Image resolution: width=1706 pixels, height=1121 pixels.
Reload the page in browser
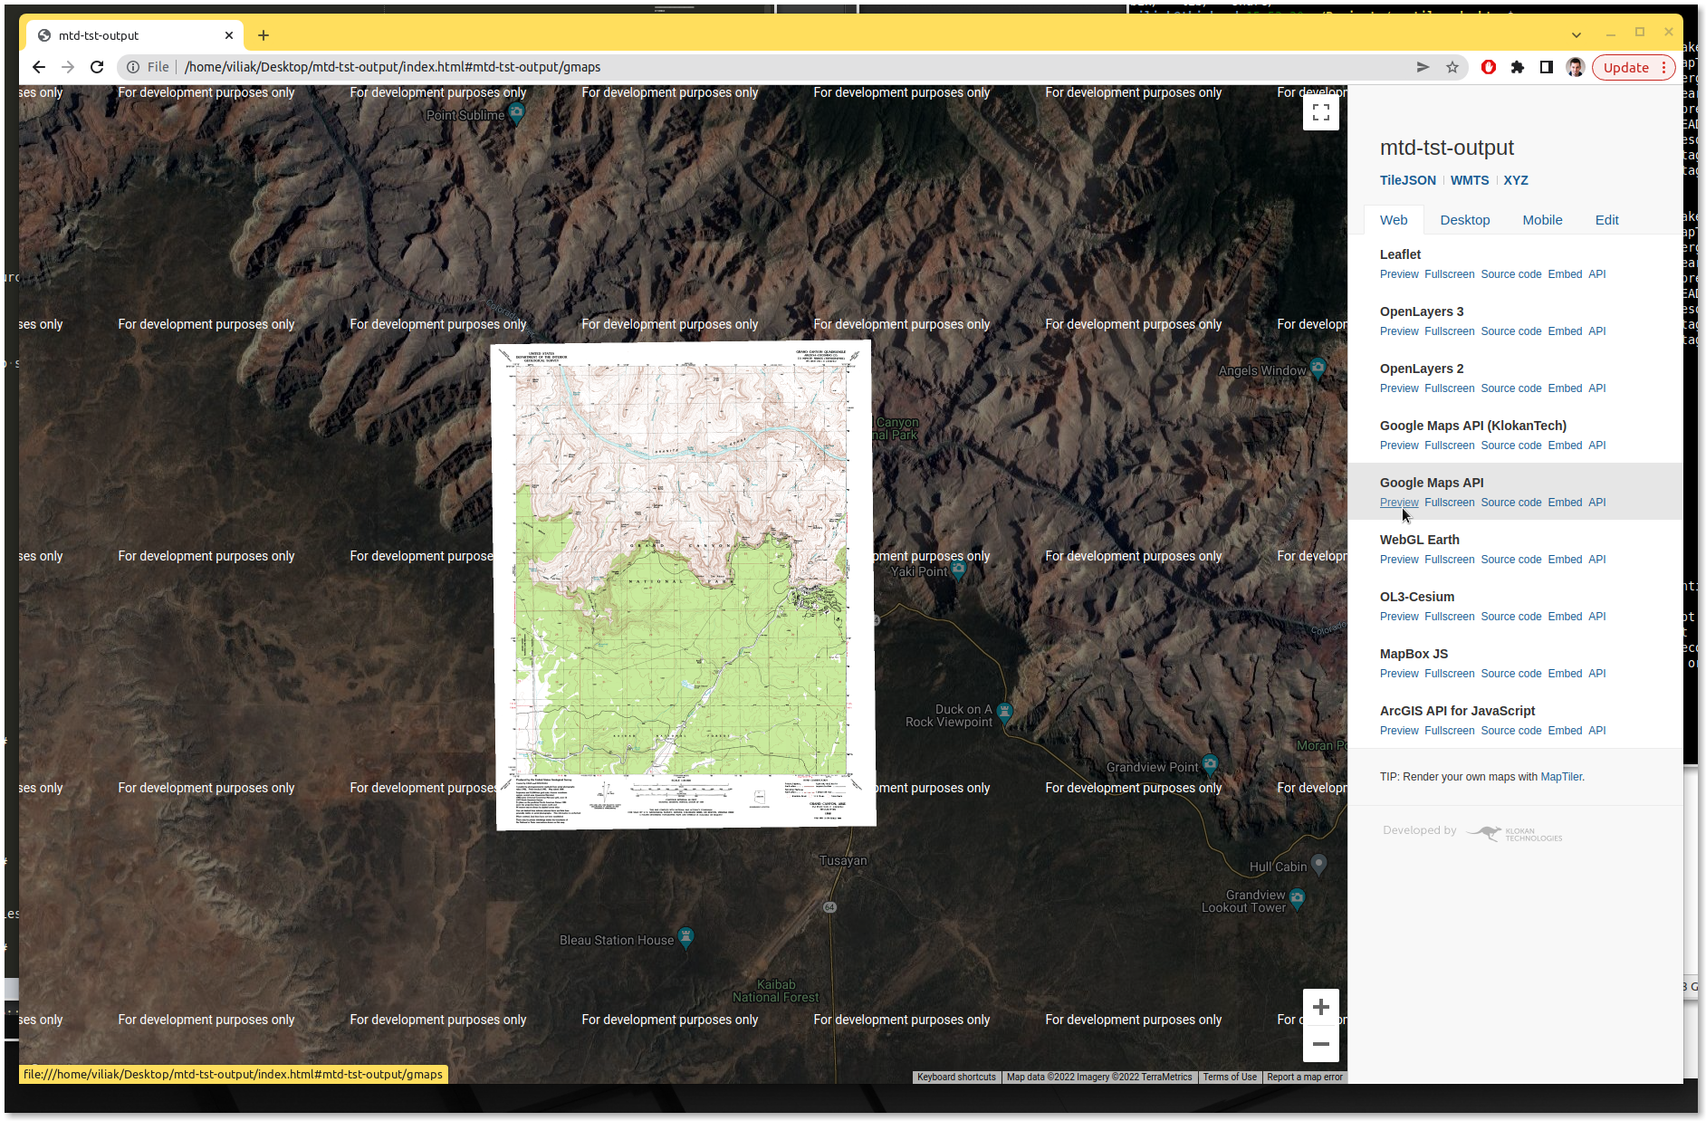point(97,67)
